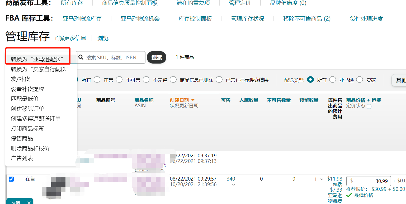Select the 不完整 status radio button

pyautogui.click(x=146, y=80)
